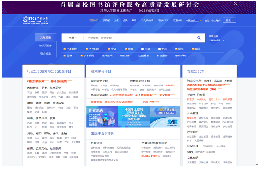Click the CNKI logo
The width and height of the screenshot is (258, 169).
pos(35,20)
